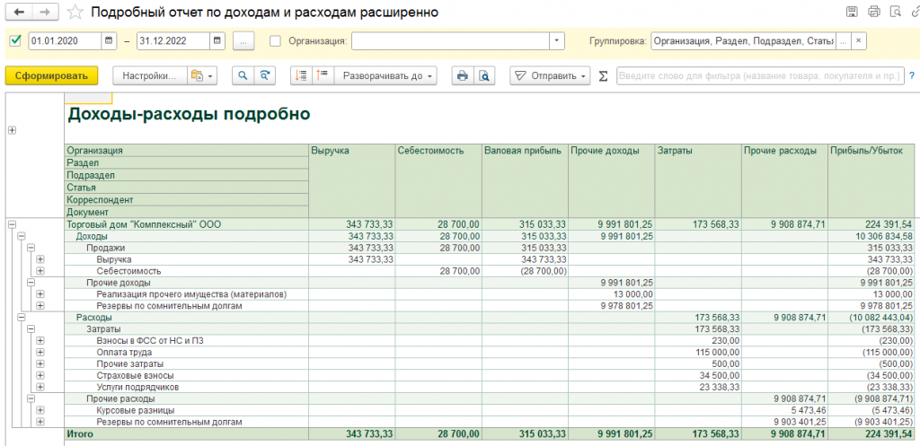The image size is (920, 446).
Task: Click the Доходы-расходы подробно report title
Action: click(189, 114)
